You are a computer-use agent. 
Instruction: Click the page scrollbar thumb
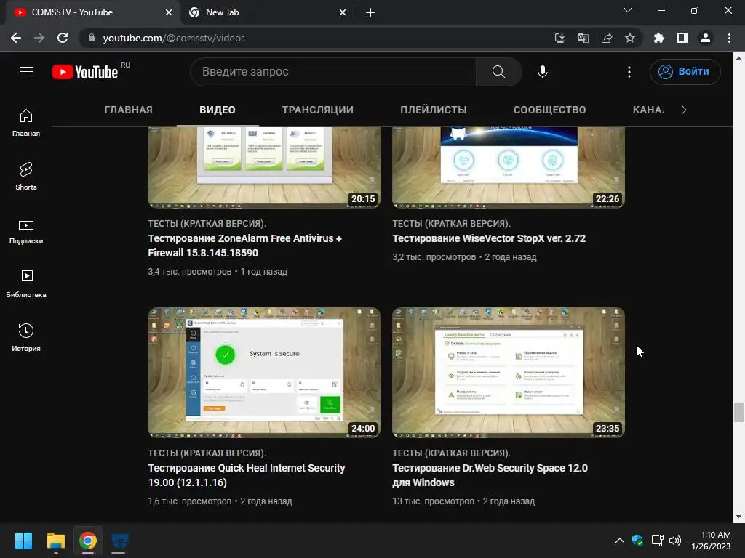click(x=738, y=412)
